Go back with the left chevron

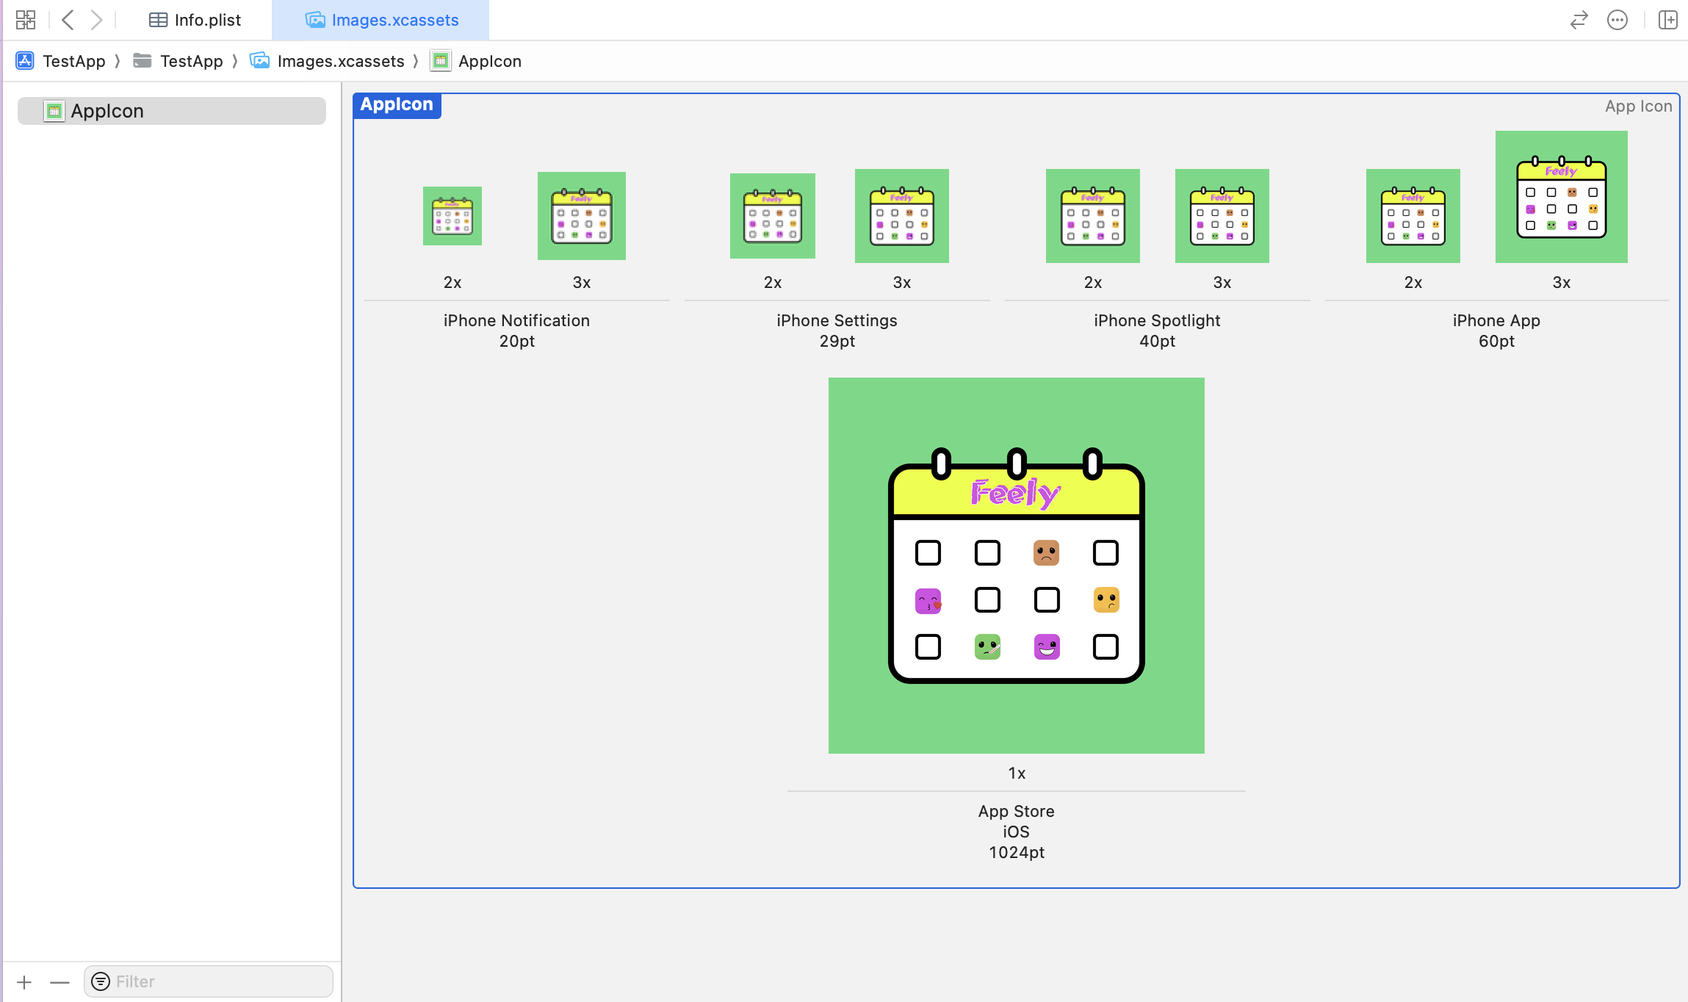coord(68,20)
